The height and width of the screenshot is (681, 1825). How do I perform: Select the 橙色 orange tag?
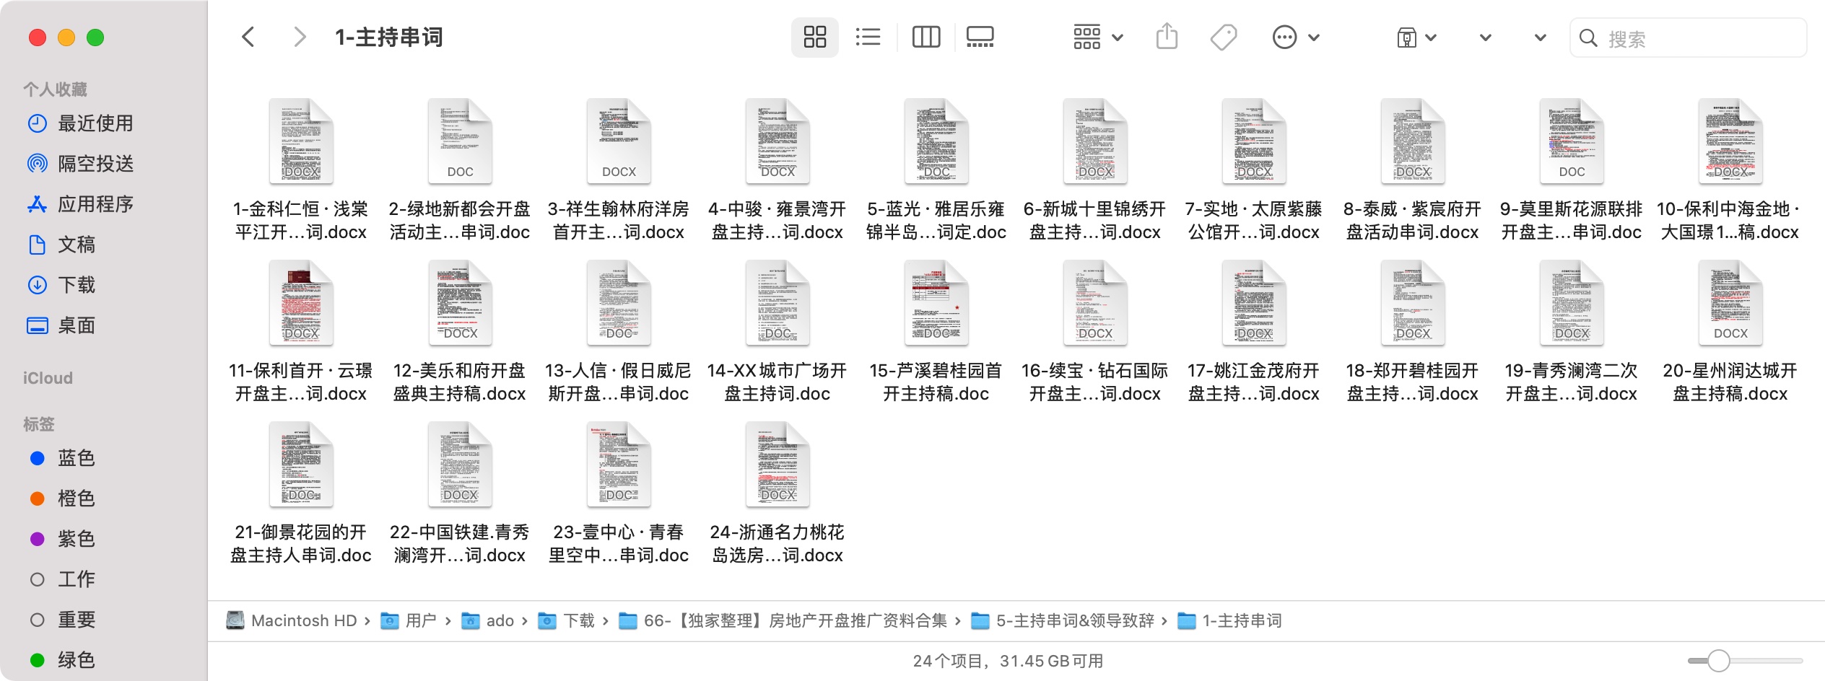point(77,498)
